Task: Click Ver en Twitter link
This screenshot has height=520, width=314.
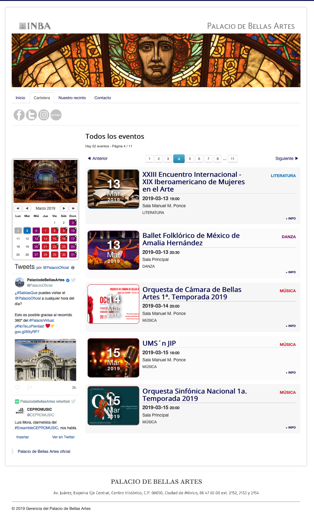Action: pos(63,437)
